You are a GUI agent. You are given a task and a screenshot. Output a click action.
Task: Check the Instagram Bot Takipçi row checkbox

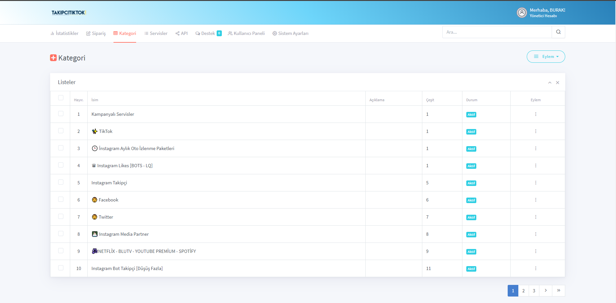[x=61, y=268]
